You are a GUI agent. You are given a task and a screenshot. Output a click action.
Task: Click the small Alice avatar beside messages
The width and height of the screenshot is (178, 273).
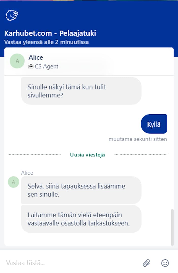coord(13,182)
